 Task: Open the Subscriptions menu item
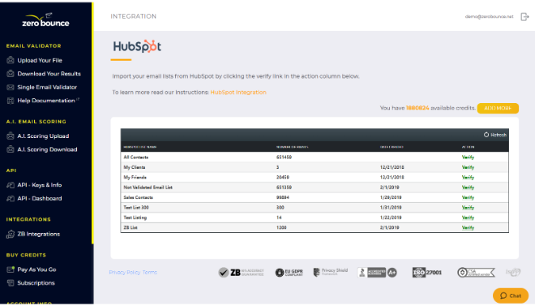36,282
